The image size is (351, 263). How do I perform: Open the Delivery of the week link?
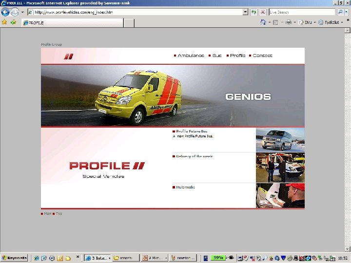click(x=195, y=156)
